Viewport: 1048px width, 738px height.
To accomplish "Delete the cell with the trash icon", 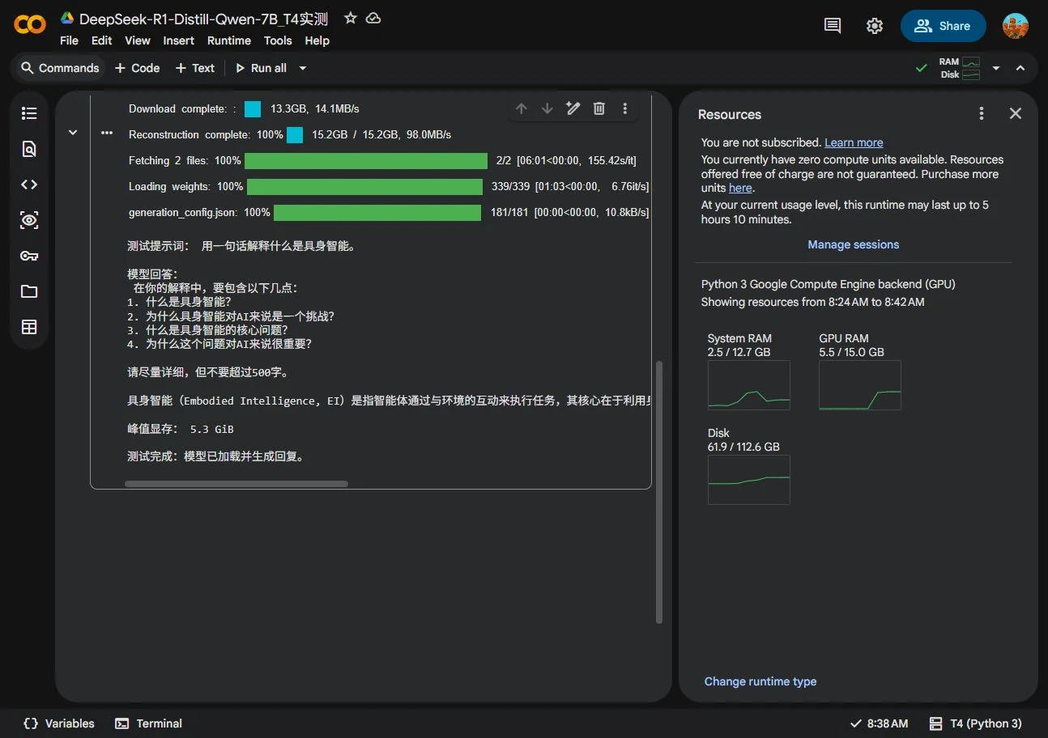I will 599,108.
